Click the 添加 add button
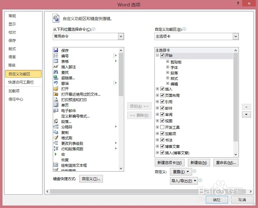The height and width of the screenshot is (208, 258). click(139, 106)
